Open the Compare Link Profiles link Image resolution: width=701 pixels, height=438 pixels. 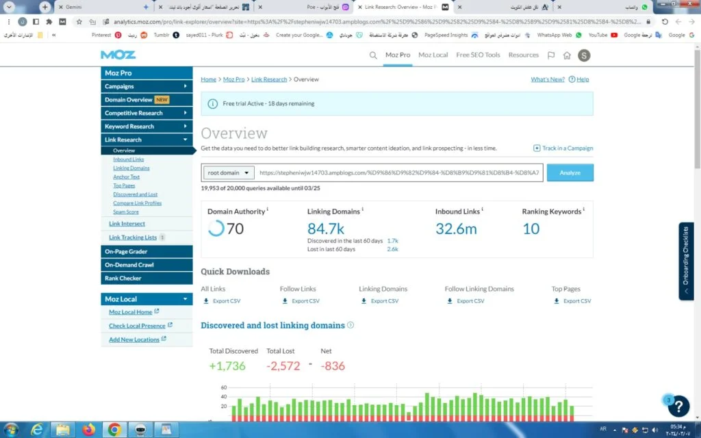tap(137, 203)
